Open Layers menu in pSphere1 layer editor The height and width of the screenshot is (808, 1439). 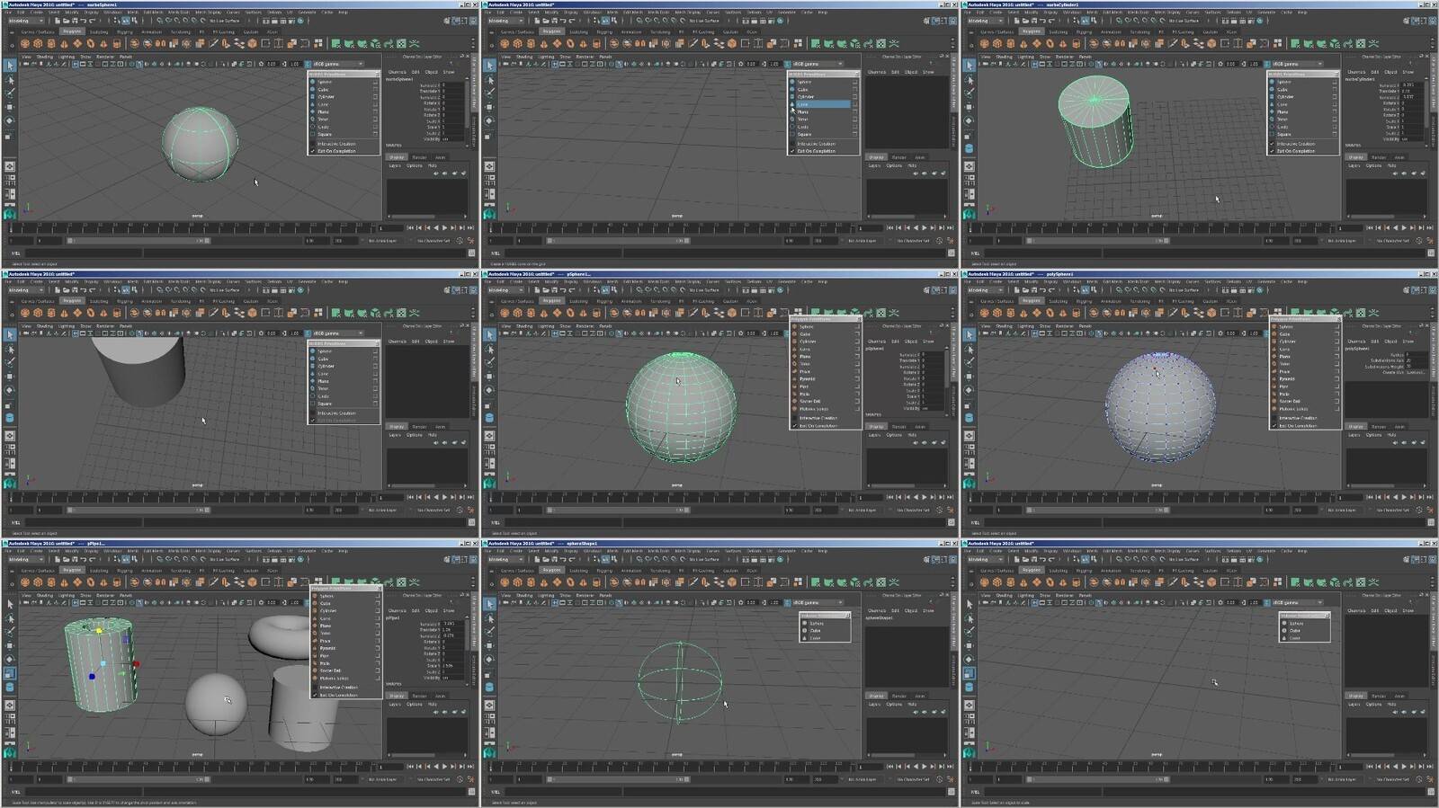[873, 435]
